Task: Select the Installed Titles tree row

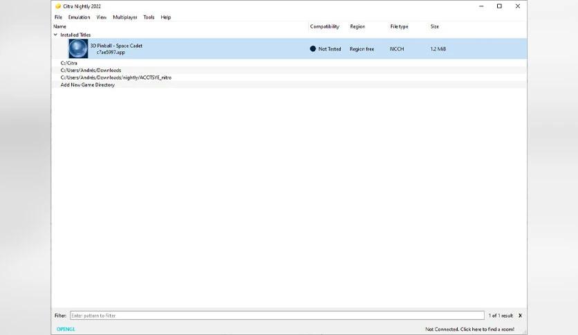Action: tap(289, 35)
